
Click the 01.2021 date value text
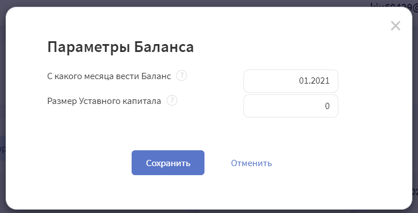(314, 81)
